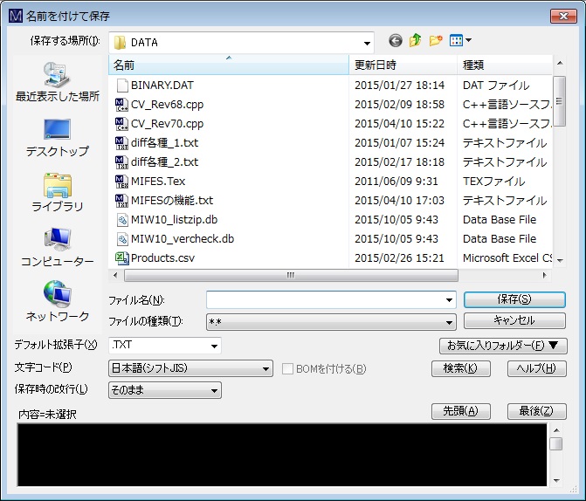Viewport: 586px width, 501px height.
Task: Open the 保存時の改行 dropdown
Action: [214, 390]
